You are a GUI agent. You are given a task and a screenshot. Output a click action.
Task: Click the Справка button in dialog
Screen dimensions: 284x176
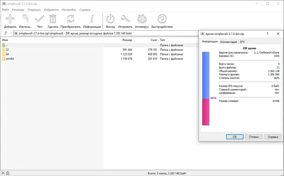[273, 137]
